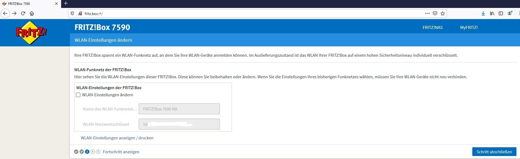Click the step 5 progress indicator

pyautogui.click(x=98, y=152)
